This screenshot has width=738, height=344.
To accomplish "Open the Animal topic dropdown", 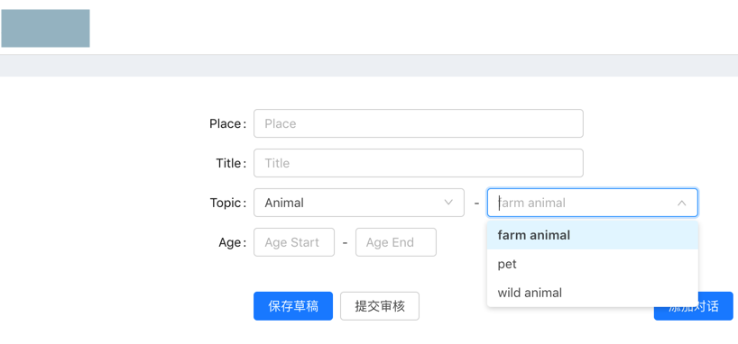I will [x=359, y=203].
